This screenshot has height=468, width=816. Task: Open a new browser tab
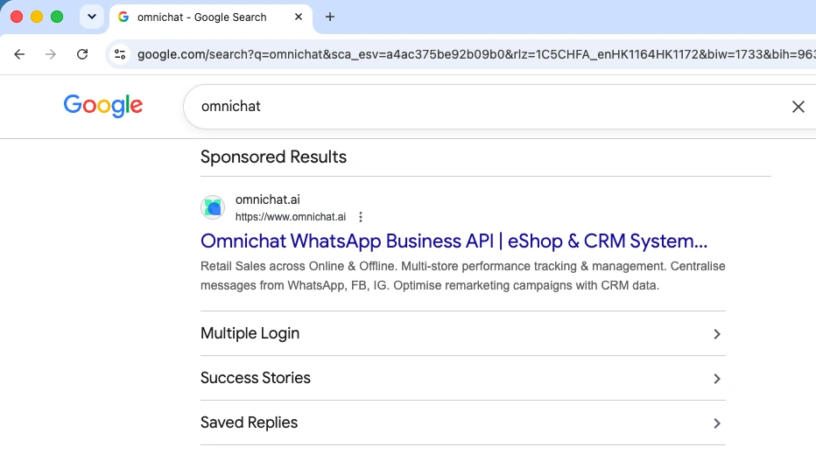(330, 17)
